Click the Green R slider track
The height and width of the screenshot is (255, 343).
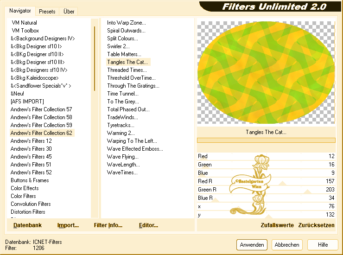pos(266,190)
